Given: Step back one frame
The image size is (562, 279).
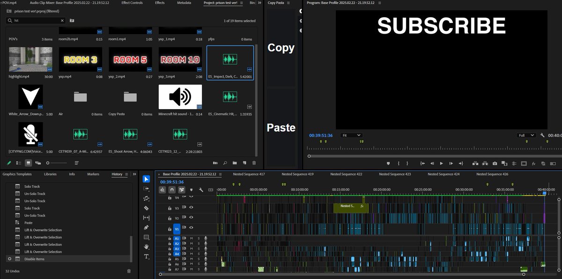Looking at the screenshot, I should (432, 163).
